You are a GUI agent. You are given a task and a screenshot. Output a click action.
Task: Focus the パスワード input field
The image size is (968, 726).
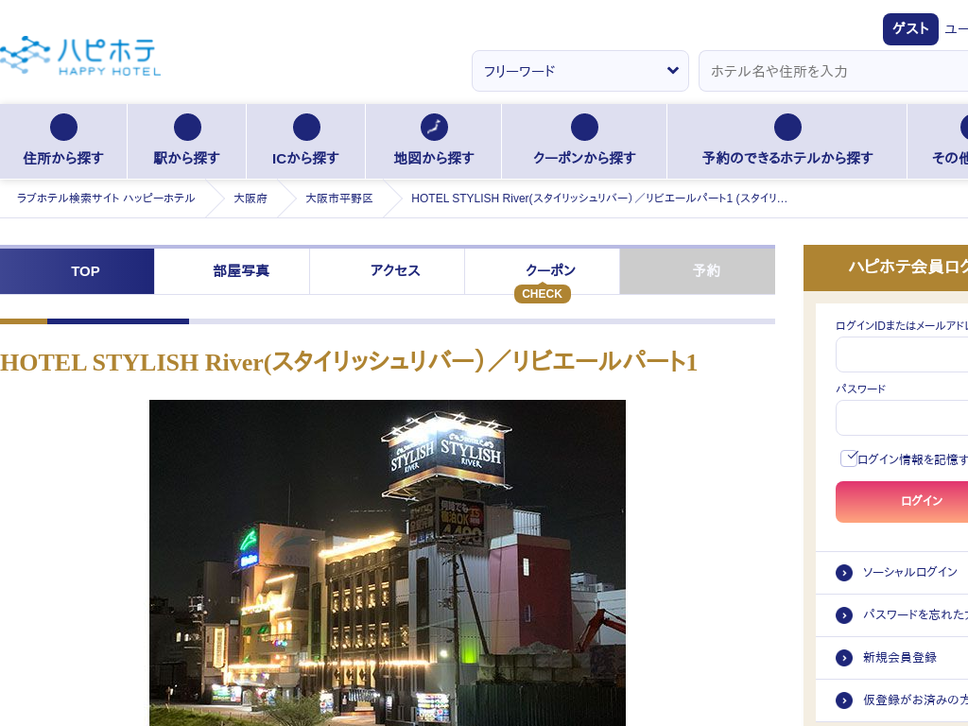pos(902,418)
